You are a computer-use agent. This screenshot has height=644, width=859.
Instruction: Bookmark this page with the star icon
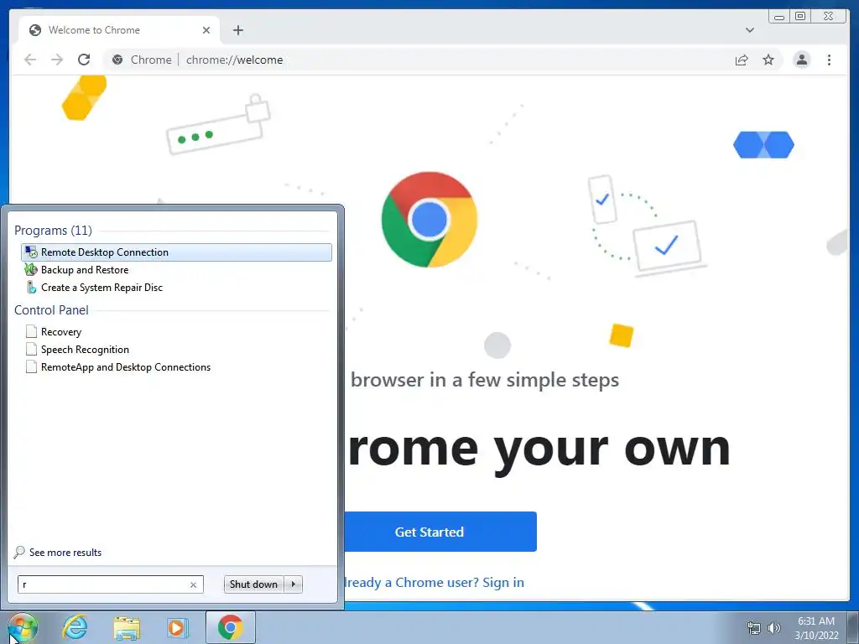768,60
